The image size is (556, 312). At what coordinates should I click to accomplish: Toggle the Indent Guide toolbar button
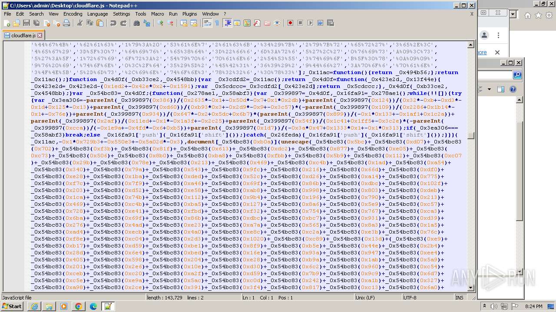pyautogui.click(x=227, y=23)
